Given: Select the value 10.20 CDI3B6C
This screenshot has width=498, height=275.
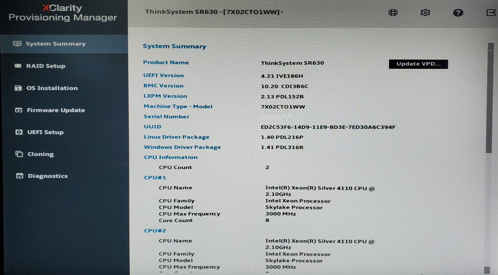Looking at the screenshot, I should click(x=285, y=86).
